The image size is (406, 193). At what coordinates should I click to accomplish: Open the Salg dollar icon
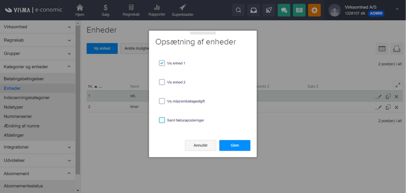pos(106,10)
